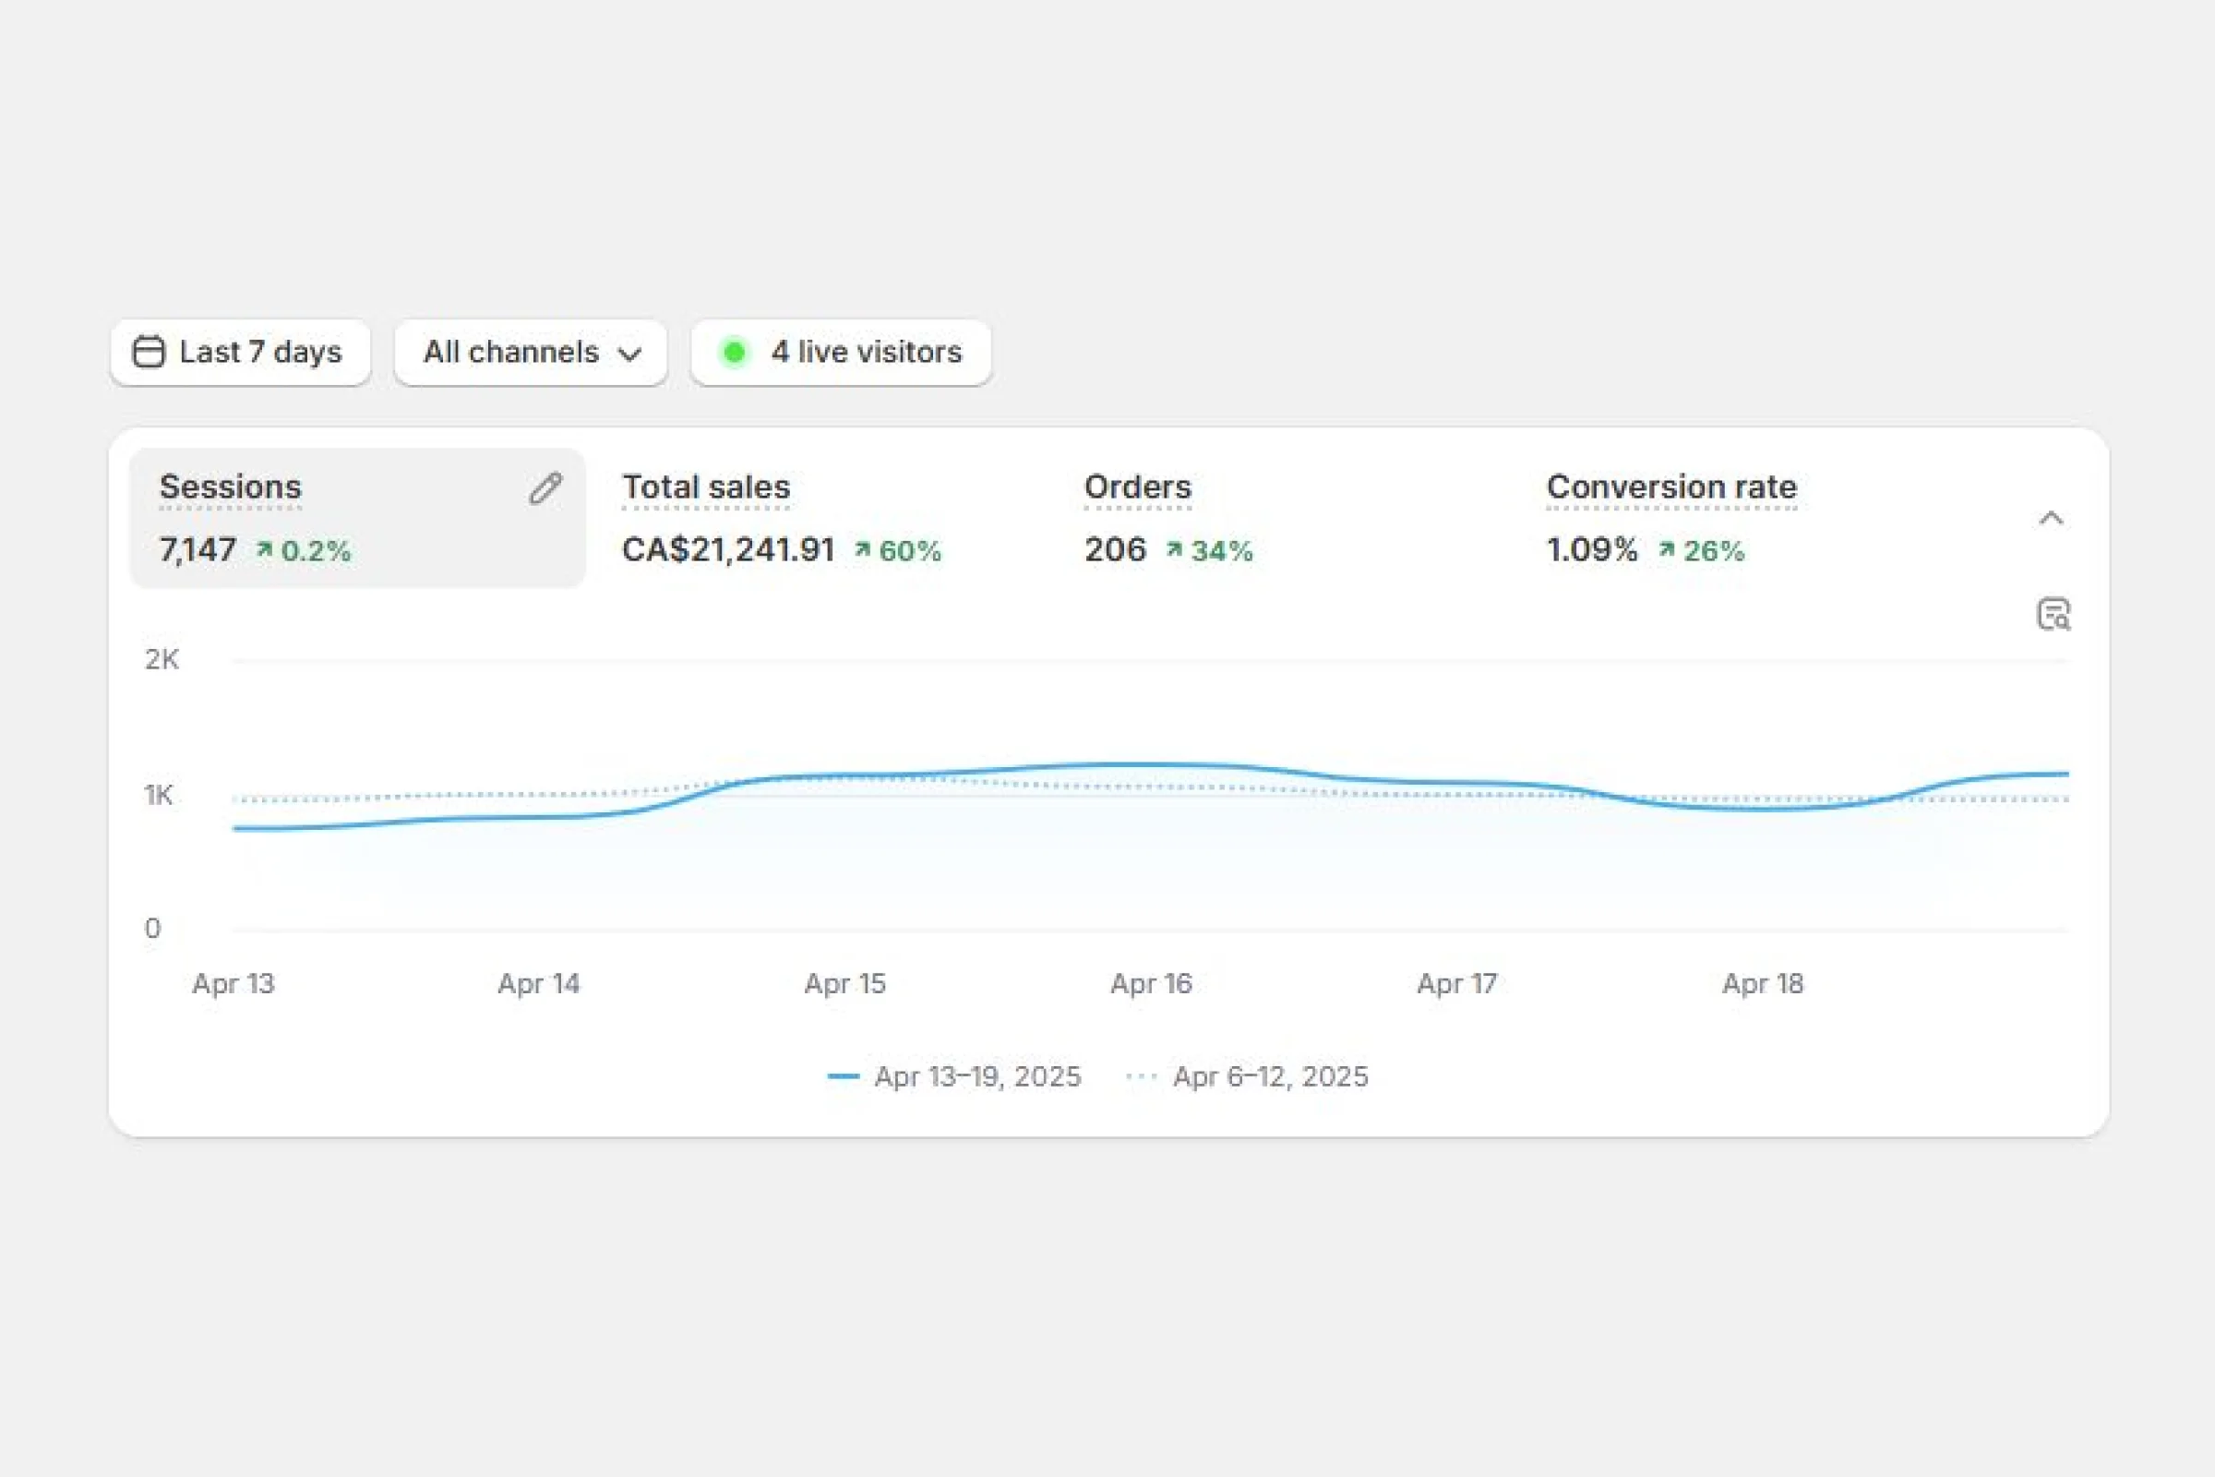Click the calendar icon in date filter
The image size is (2215, 1477).
(149, 353)
